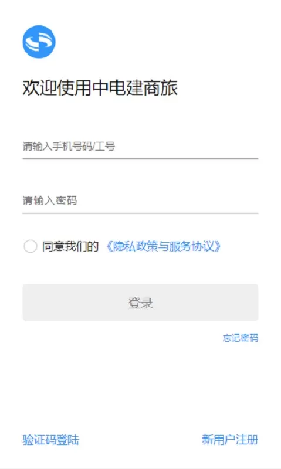Click the grey 登录 button

(x=140, y=303)
